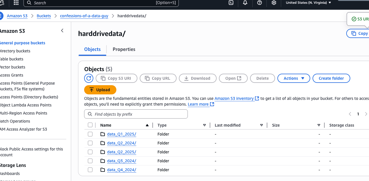
Task: Click the Download button
Action: point(197,78)
